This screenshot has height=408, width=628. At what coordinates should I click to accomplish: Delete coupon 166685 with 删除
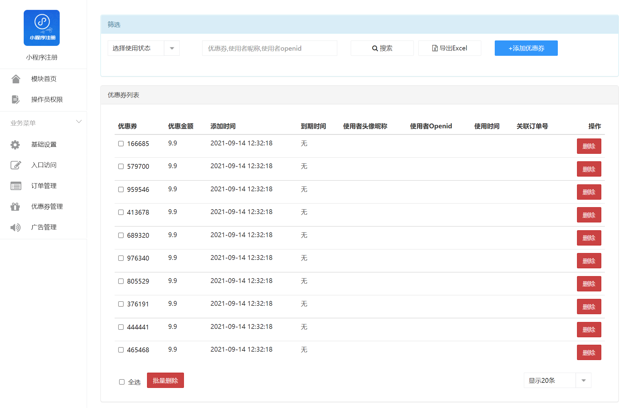pos(589,146)
